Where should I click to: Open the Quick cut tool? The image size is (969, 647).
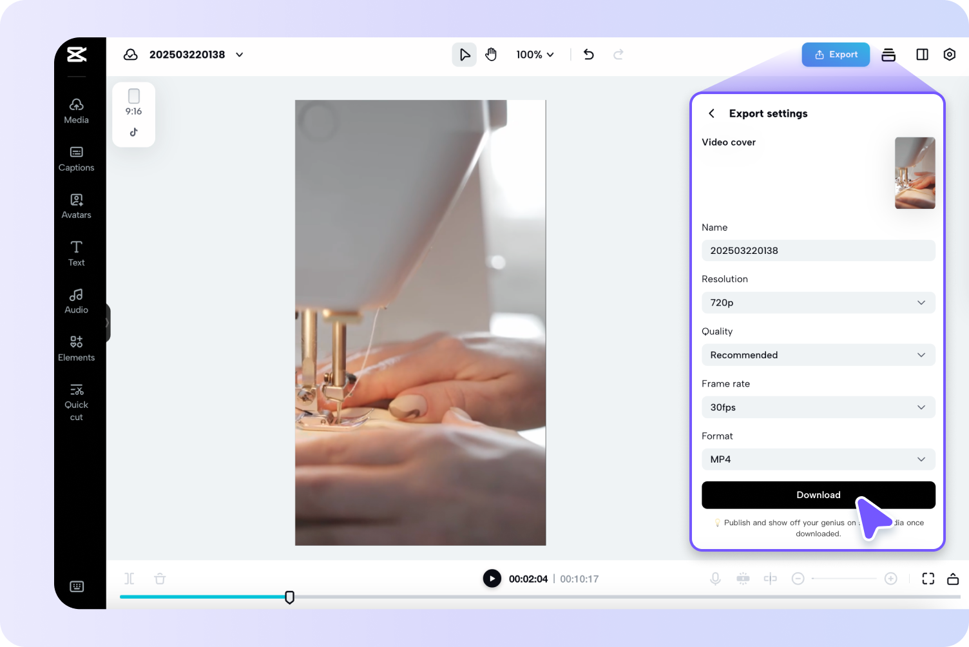[x=77, y=402]
